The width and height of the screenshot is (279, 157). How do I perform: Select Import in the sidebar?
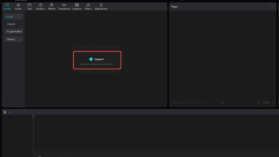[x=11, y=24]
